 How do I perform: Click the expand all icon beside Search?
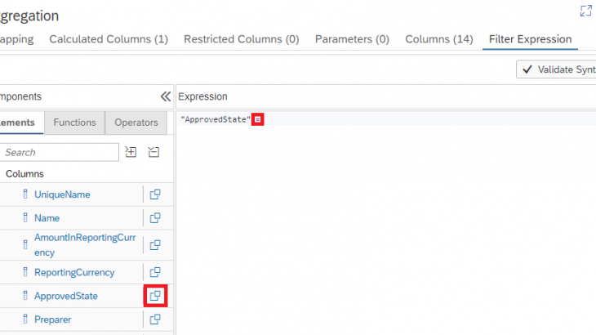pos(131,152)
